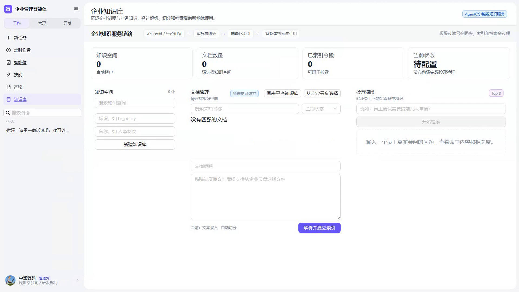This screenshot has height=292, width=519.
Task: Focus the 搜索文档名称 input field
Action: [x=245, y=109]
